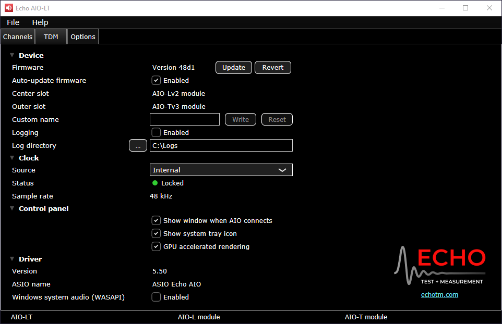This screenshot has height=324, width=502.
Task: Collapse the Control panel section triangle
Action: [x=12, y=208]
